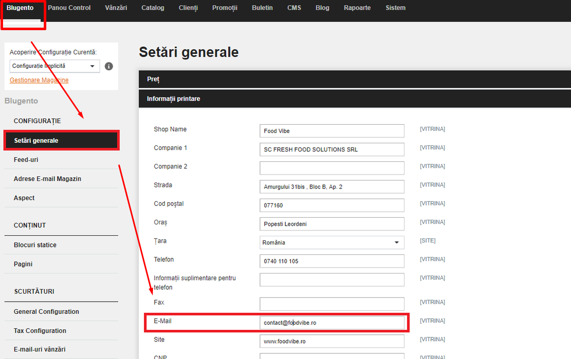Click the Shop Name field with Food Vibe
571x359 pixels.
(332, 131)
